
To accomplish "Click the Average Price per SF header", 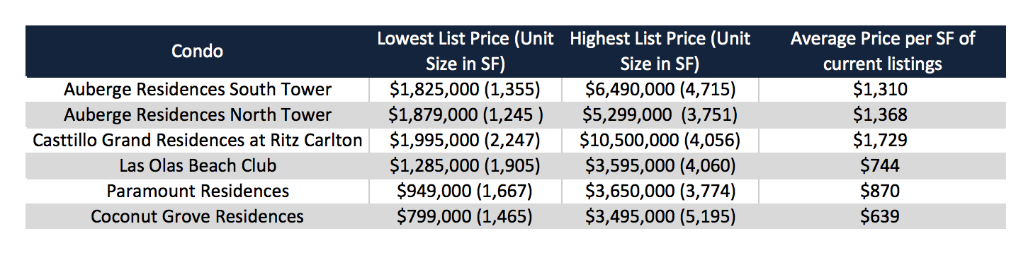I will click(882, 52).
